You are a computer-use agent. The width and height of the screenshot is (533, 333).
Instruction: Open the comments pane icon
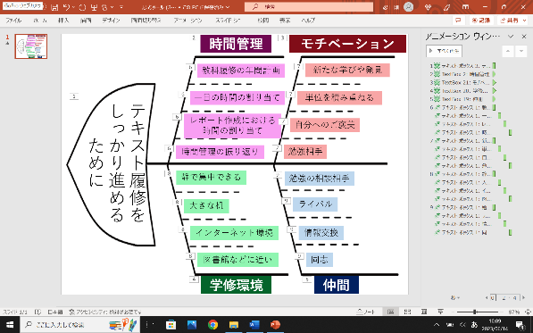458,21
